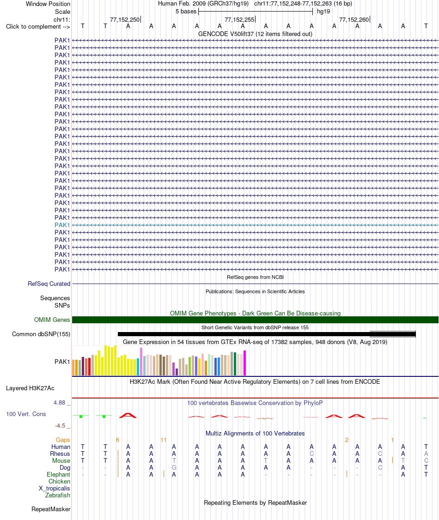The image size is (439, 520).
Task: Click 'Multiz Alignments of 100 Vertebrates' title
Action: 255,434
